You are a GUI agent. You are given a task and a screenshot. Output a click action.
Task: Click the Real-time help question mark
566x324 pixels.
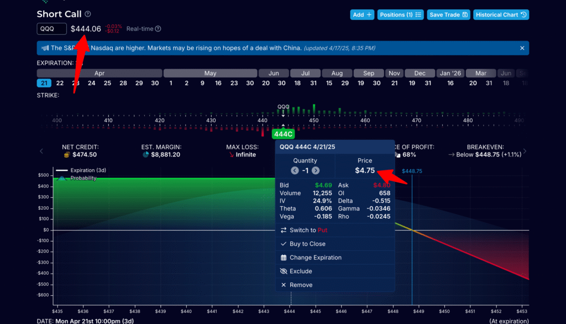pyautogui.click(x=158, y=29)
